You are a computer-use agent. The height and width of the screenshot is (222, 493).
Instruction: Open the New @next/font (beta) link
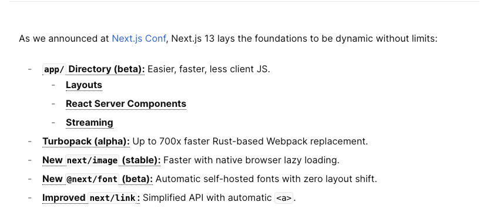coord(98,179)
